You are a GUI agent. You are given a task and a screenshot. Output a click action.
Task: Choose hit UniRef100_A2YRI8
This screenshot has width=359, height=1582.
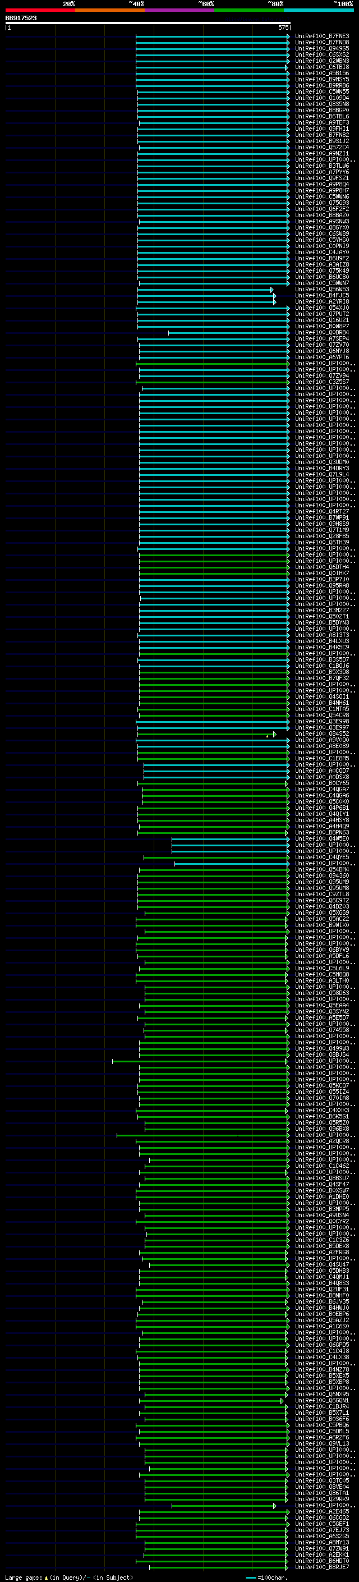point(321,302)
